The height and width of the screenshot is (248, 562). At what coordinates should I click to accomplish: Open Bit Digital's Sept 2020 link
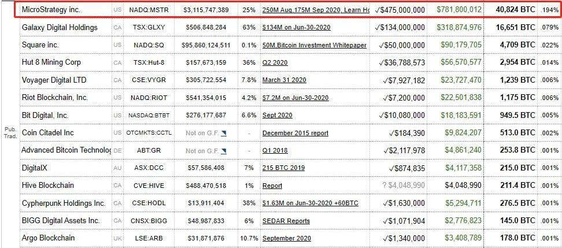pyautogui.click(x=277, y=116)
